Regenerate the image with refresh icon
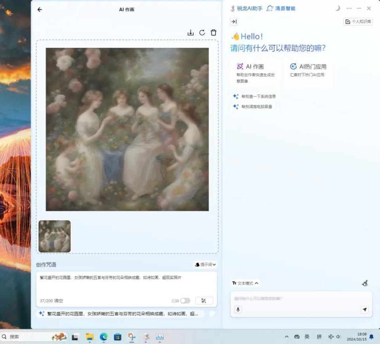 pyautogui.click(x=202, y=32)
